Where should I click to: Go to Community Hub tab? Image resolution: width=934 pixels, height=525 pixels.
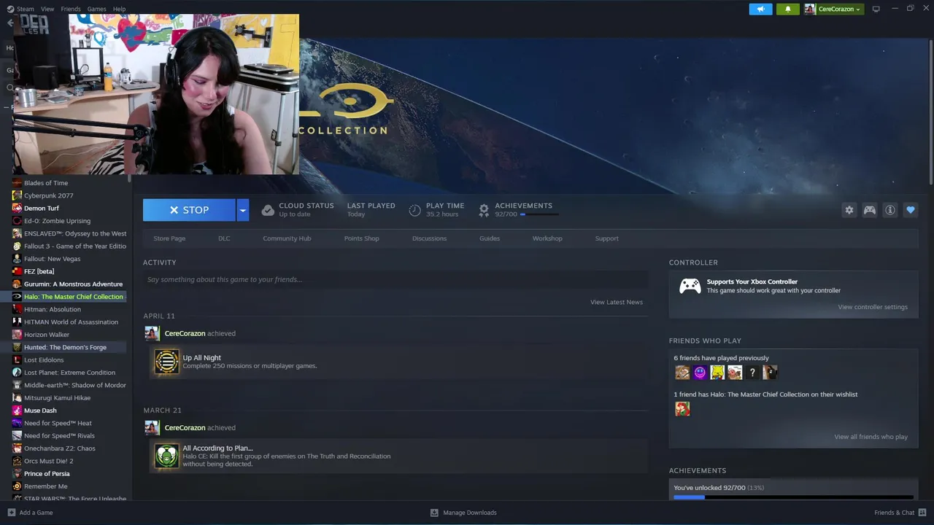[287, 238]
